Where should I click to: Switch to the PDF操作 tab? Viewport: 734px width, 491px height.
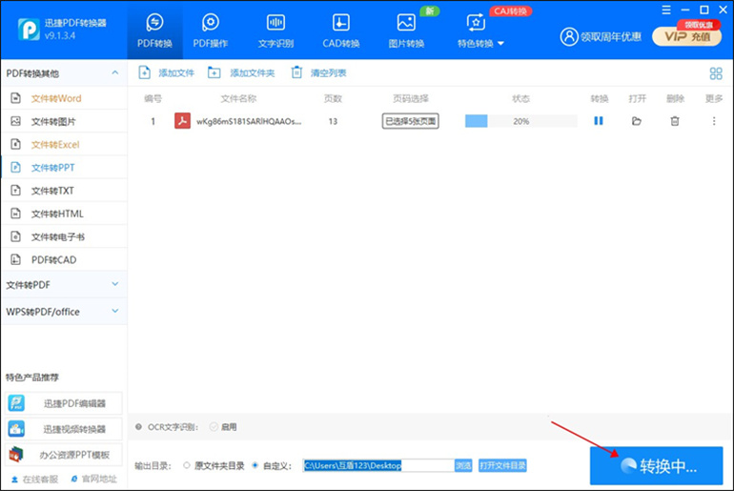[x=210, y=31]
